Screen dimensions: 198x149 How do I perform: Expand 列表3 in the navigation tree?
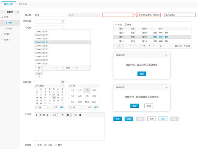tap(2, 40)
